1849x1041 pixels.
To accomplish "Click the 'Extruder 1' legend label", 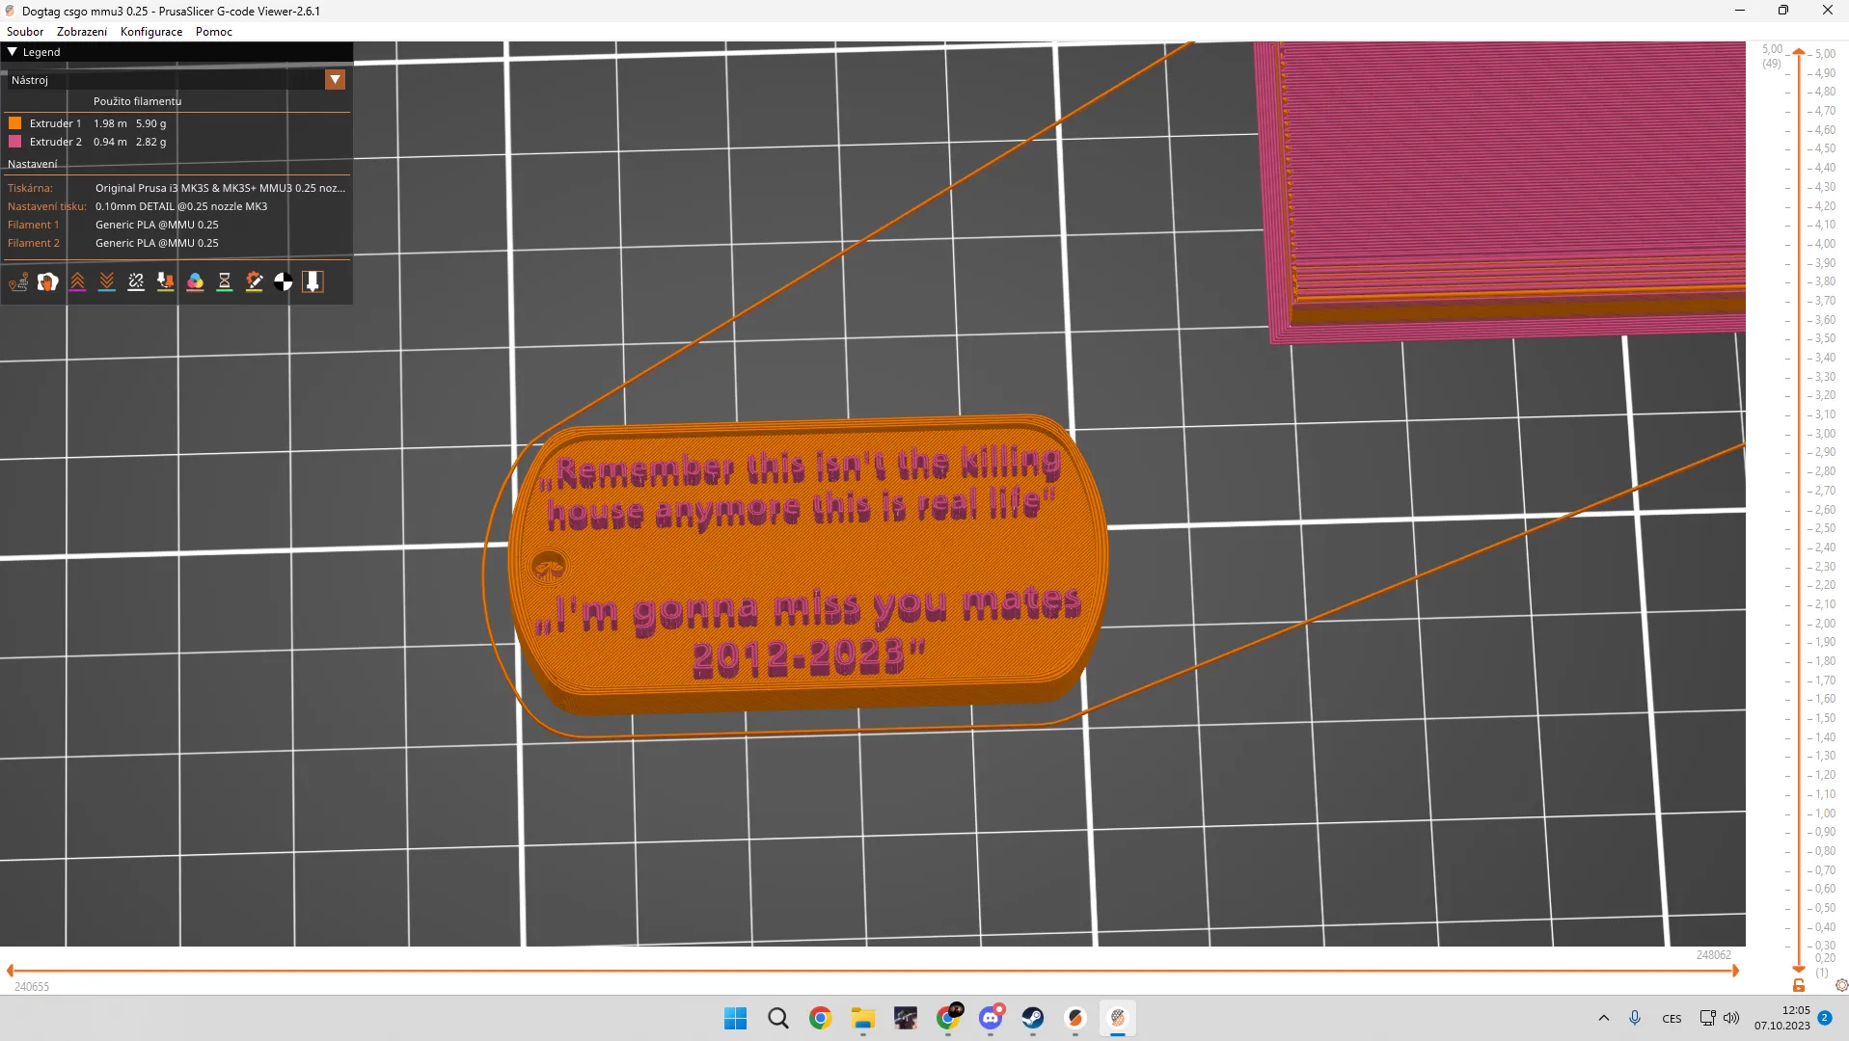I will click(55, 123).
